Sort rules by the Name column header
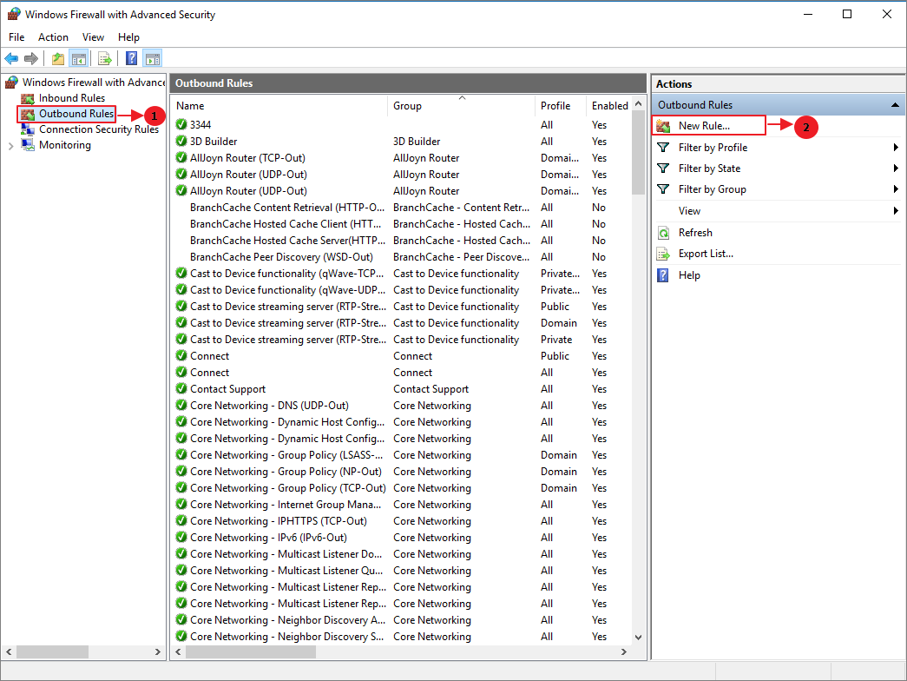Screen dimensions: 907x681 pyautogui.click(x=280, y=106)
